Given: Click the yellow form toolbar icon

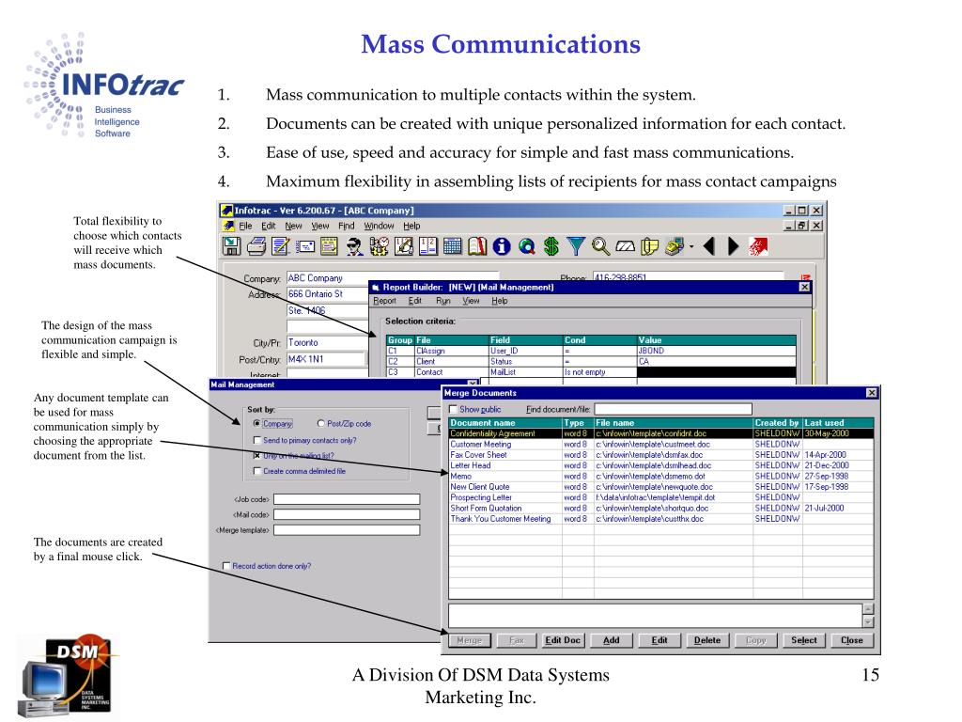Looking at the screenshot, I should pos(330,246).
